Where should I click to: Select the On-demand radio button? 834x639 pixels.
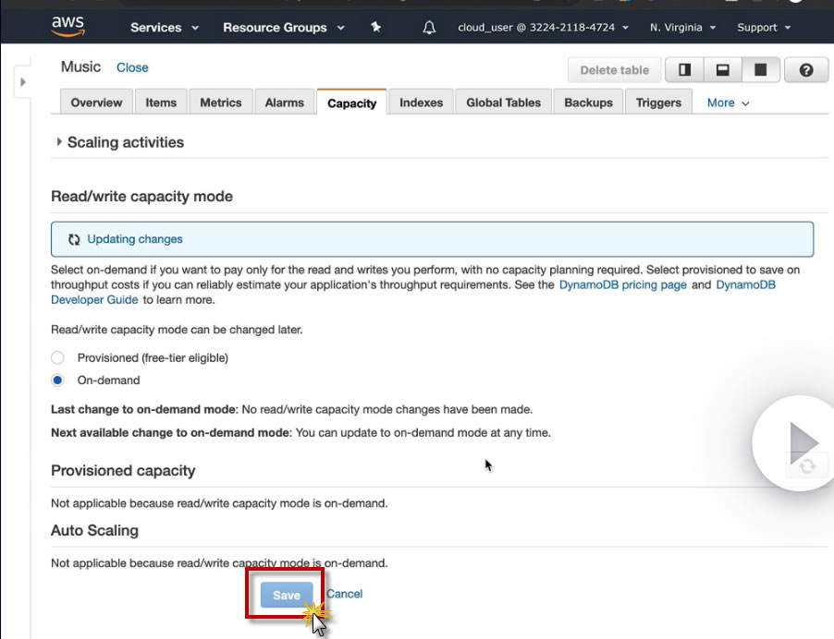point(57,380)
